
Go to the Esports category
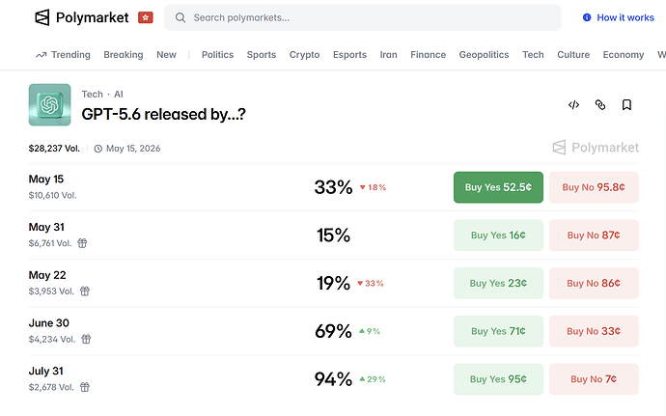[x=349, y=55]
